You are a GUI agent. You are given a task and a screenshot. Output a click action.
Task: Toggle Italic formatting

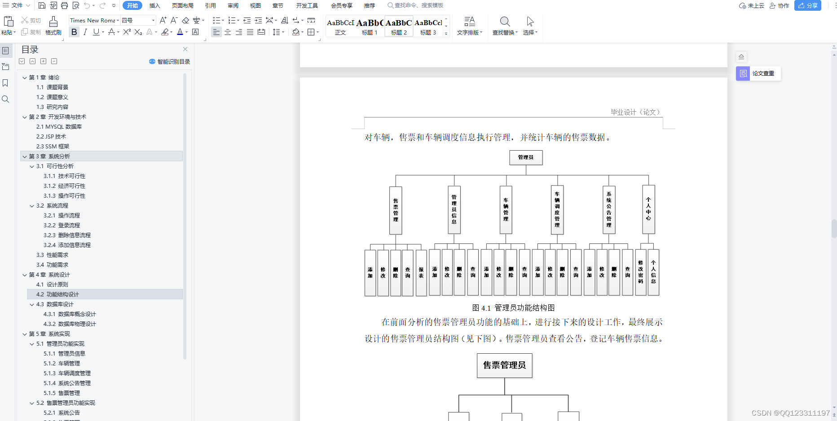click(85, 32)
